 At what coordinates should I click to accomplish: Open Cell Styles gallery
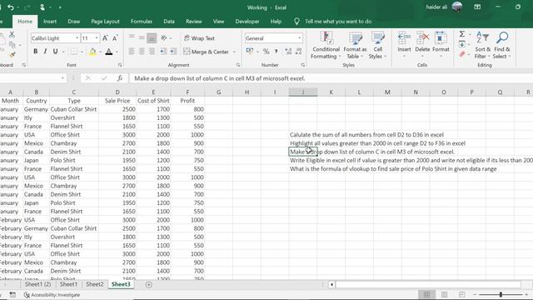tap(377, 45)
